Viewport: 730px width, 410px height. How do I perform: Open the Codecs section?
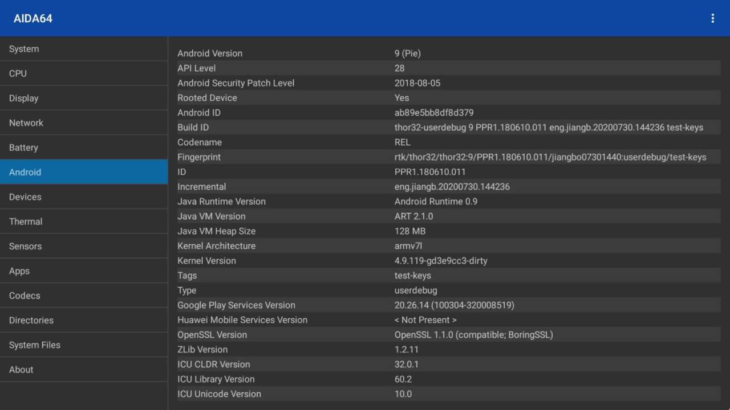84,296
